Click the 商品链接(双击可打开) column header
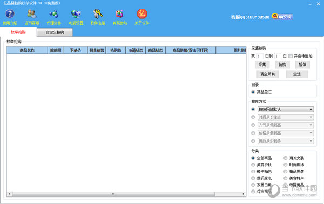This screenshot has height=204, width=324. pos(191,50)
